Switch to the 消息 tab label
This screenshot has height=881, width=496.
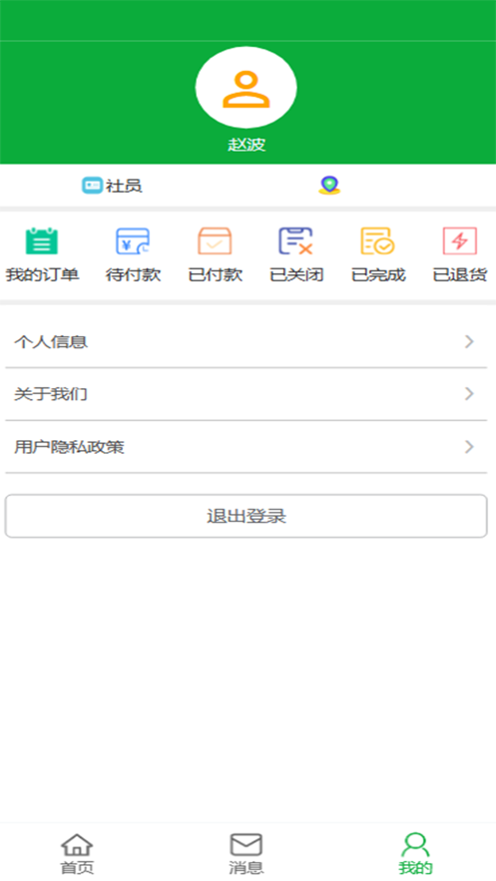click(247, 867)
